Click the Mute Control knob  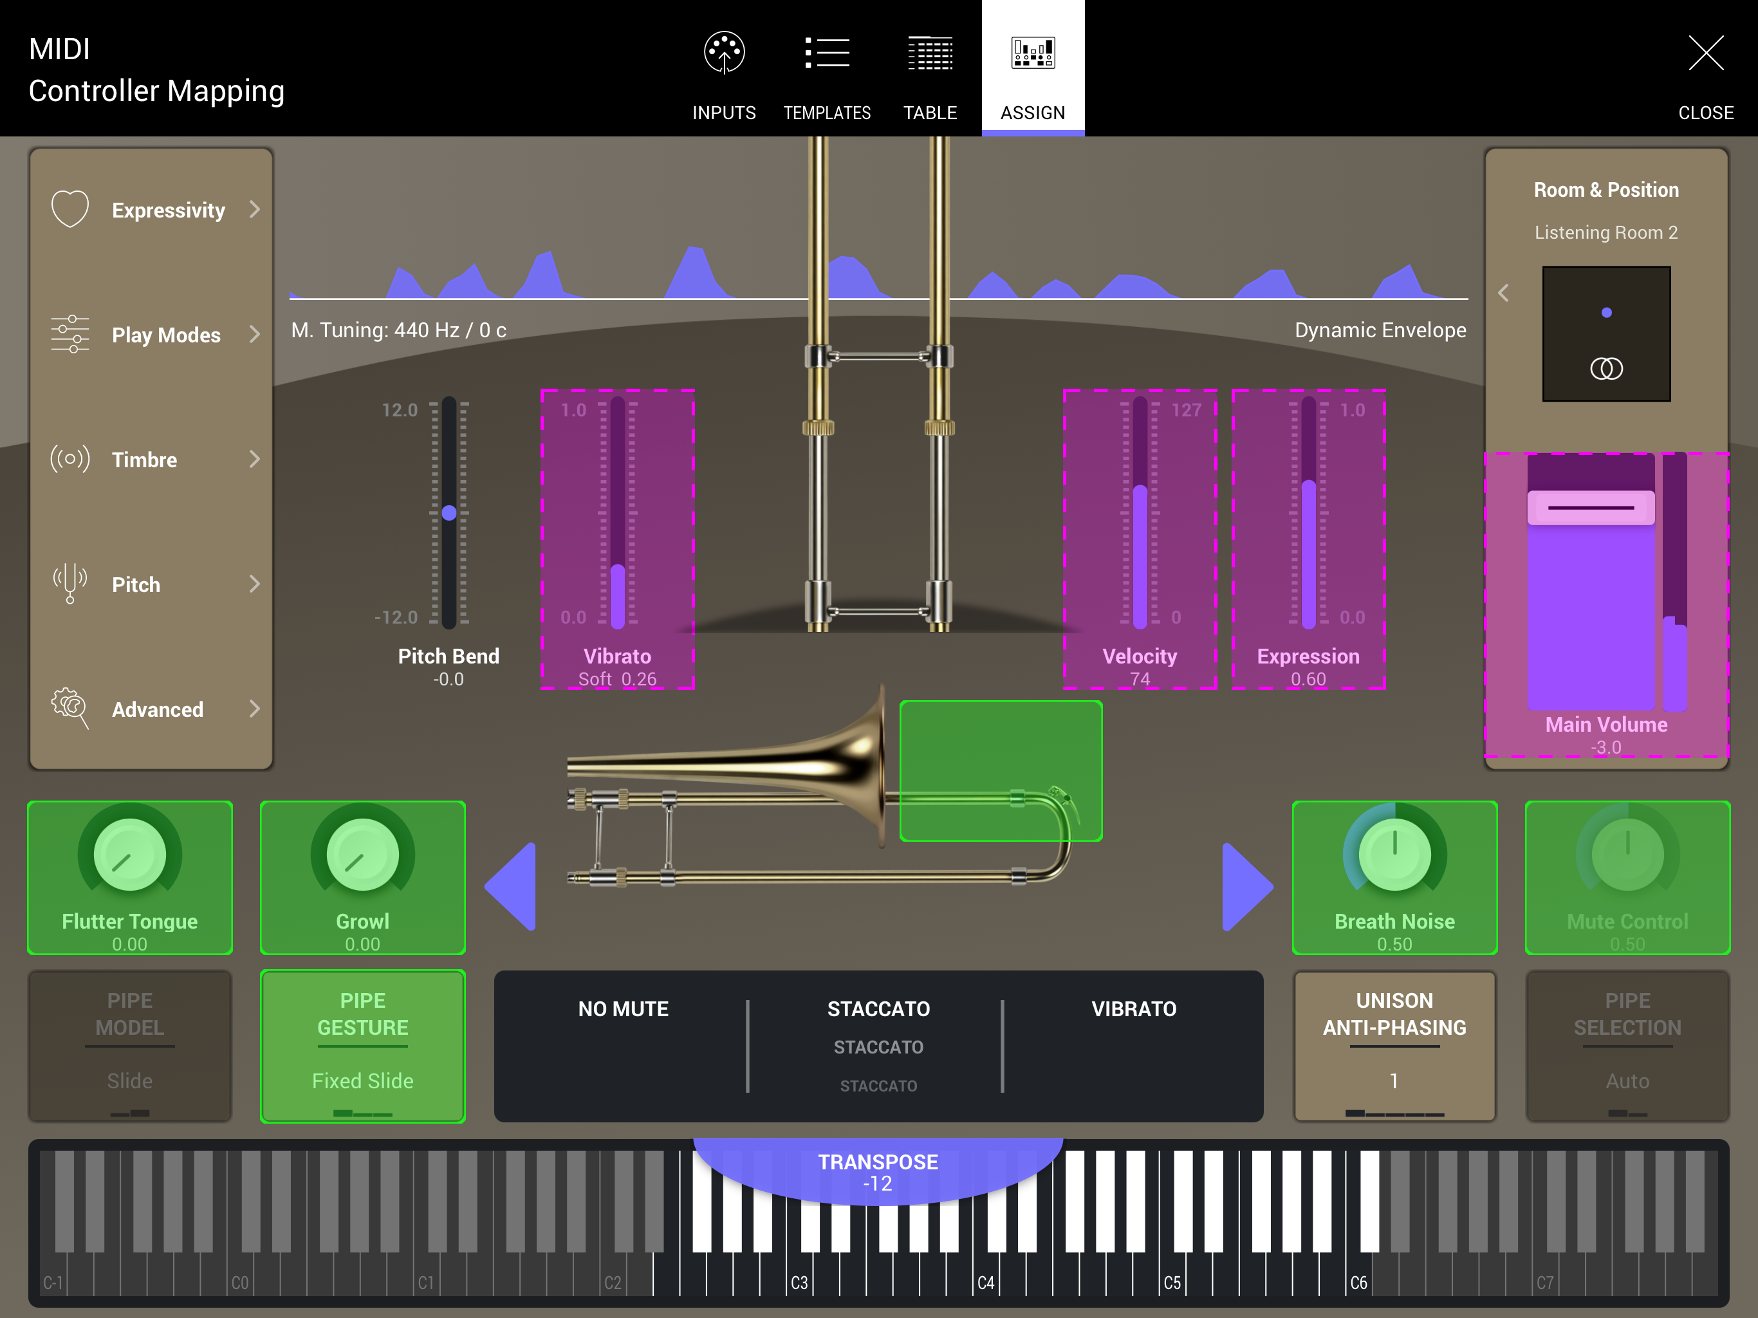point(1627,855)
